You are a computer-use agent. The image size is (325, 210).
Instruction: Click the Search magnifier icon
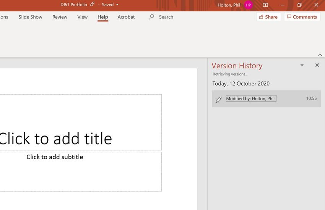[x=151, y=17]
